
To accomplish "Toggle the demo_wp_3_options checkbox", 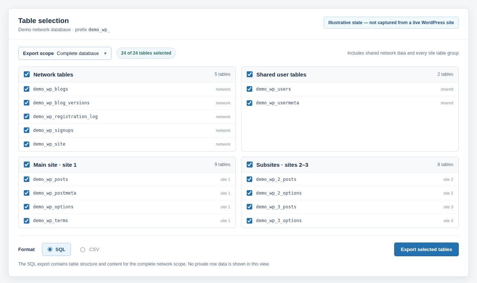I will (x=249, y=221).
